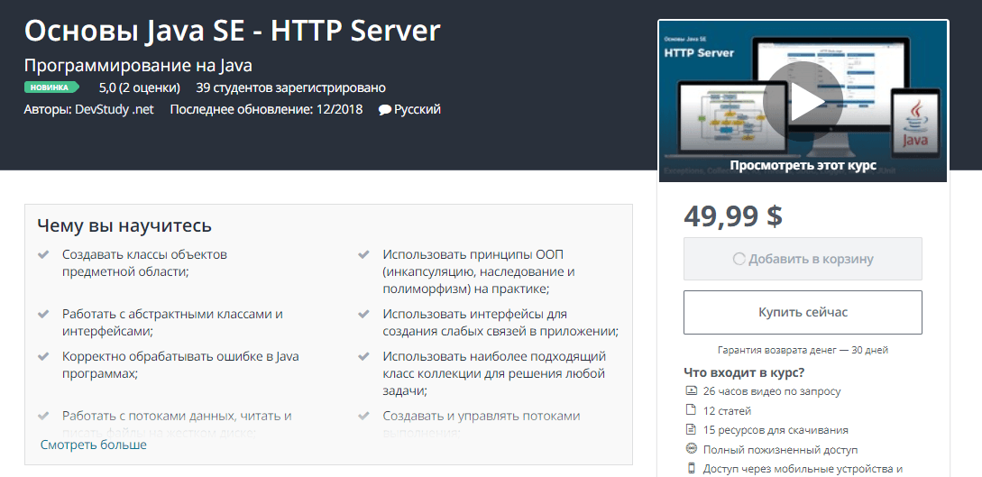Expand list with Смотреть больше
Screen dimensions: 982x477
click(93, 445)
